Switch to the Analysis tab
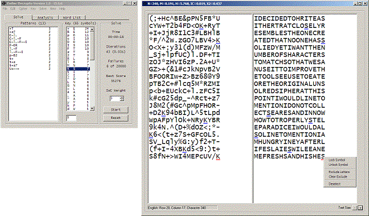 coord(45,17)
